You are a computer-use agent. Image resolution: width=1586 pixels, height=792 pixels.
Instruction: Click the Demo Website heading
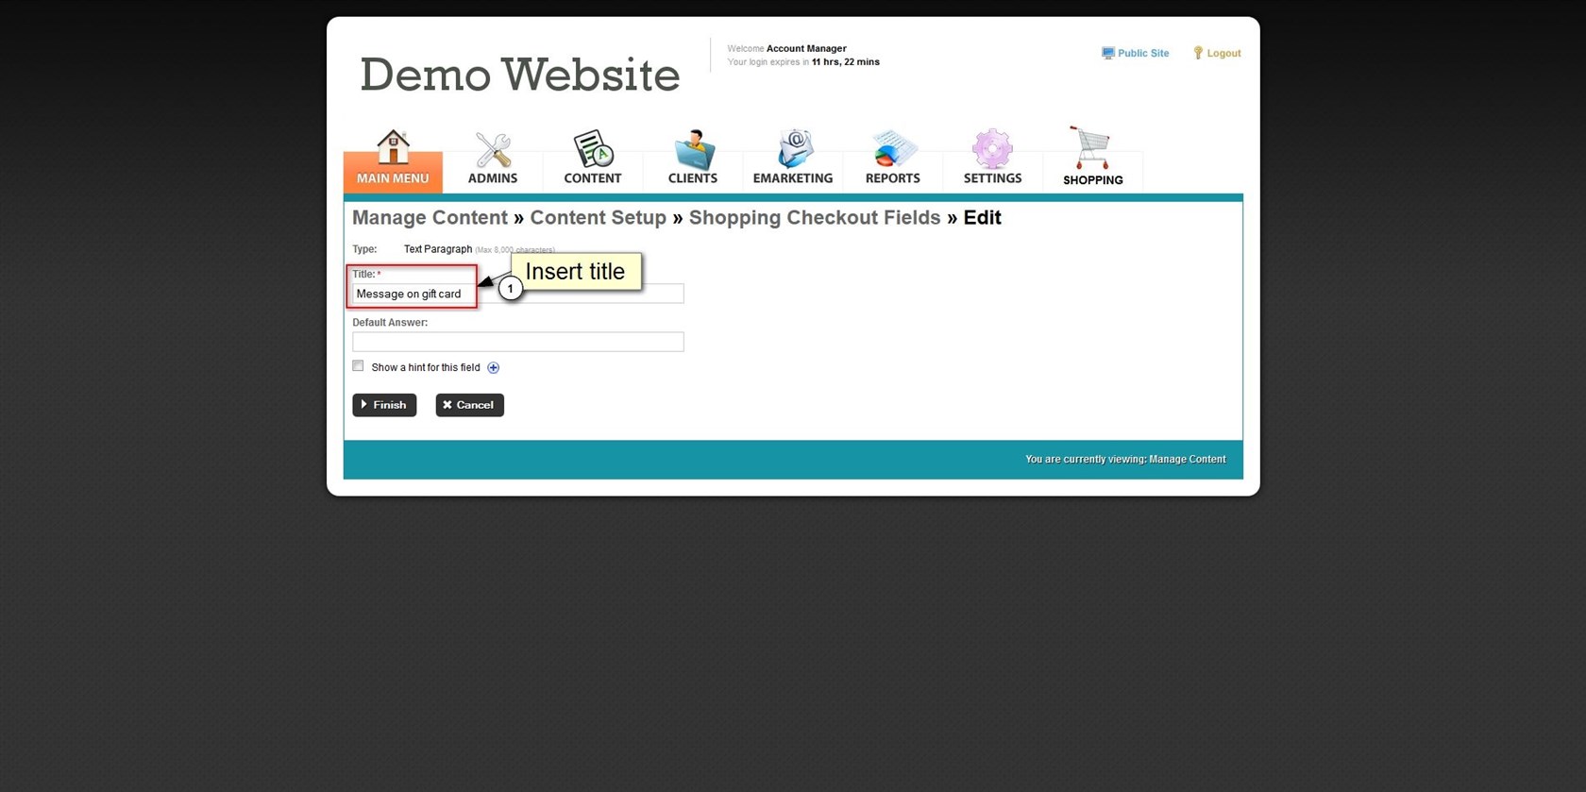(x=519, y=76)
